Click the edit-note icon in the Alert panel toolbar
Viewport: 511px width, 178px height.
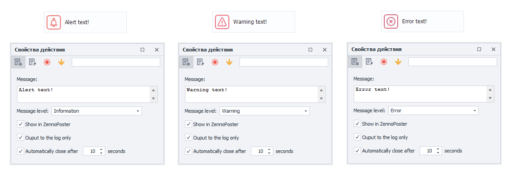point(32,62)
